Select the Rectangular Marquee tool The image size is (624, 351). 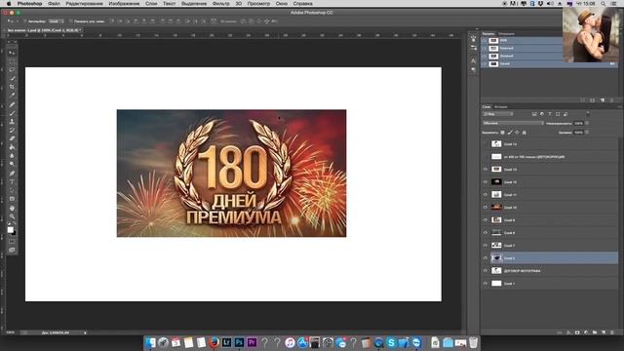coord(12,61)
